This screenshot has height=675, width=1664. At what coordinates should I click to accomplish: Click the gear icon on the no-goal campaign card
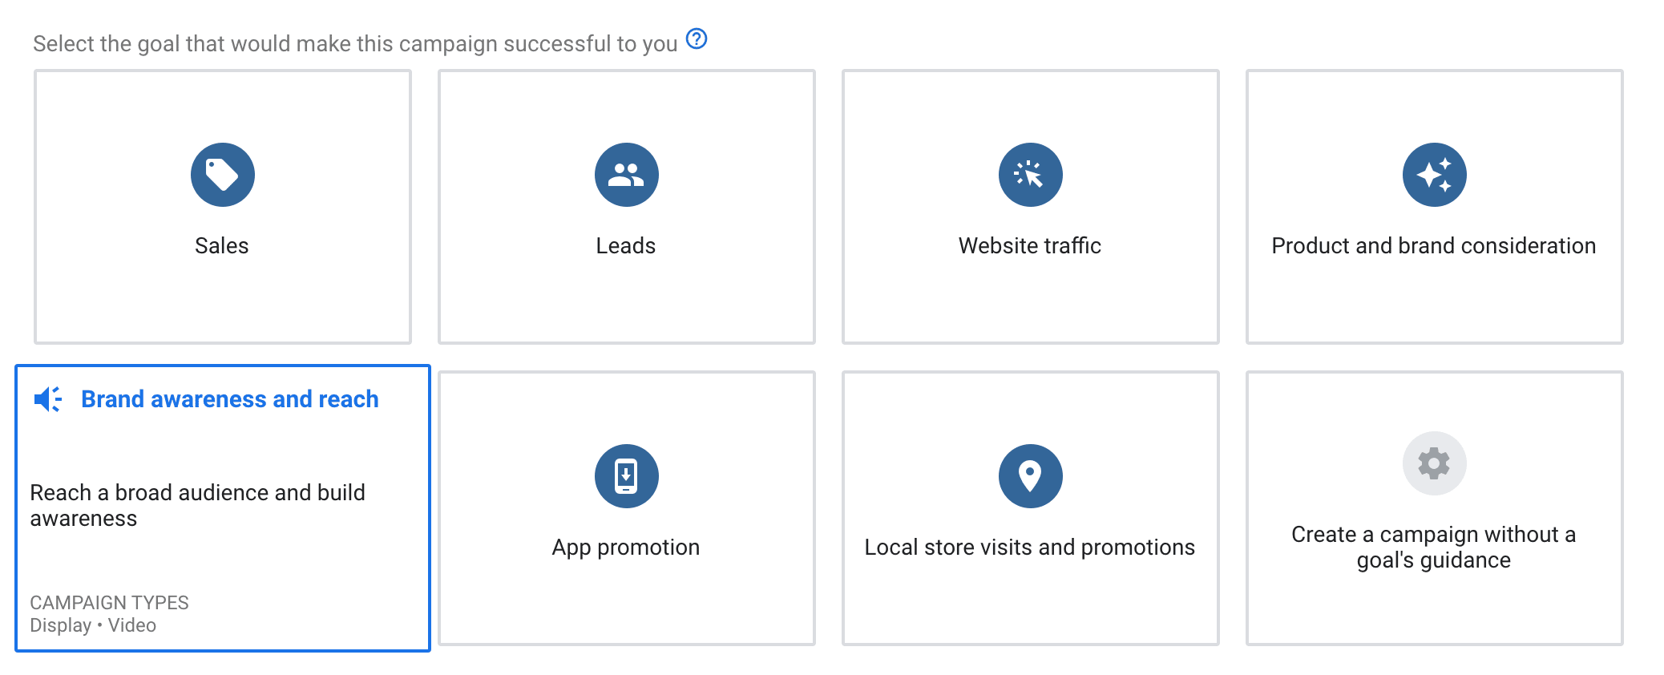tap(1435, 463)
